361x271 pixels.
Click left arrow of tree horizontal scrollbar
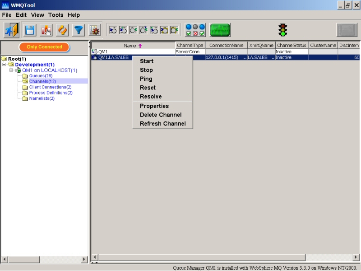coord(5,259)
